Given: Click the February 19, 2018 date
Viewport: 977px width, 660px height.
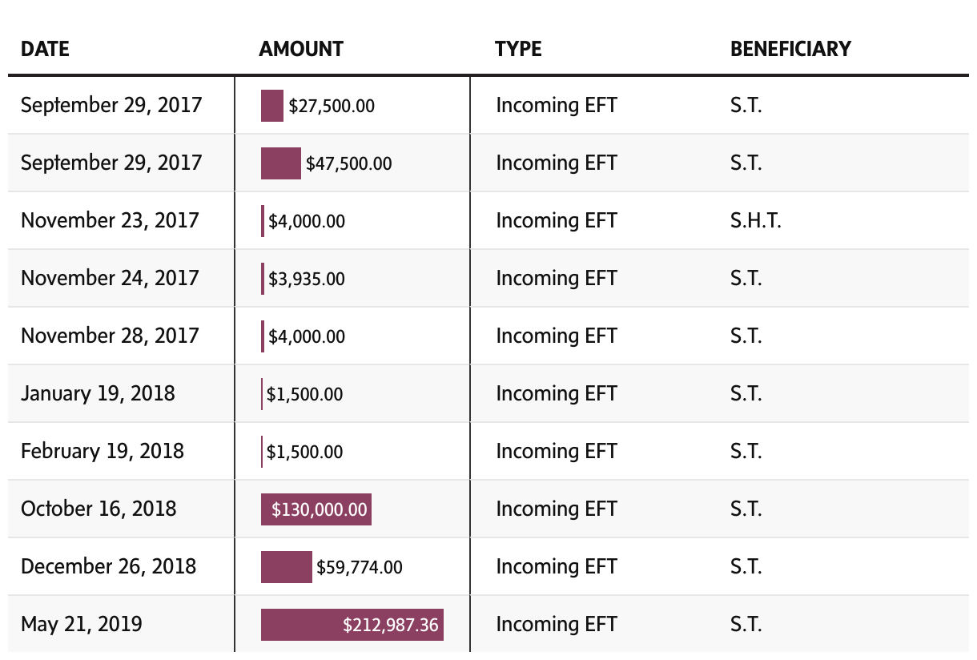Looking at the screenshot, I should coord(103,452).
